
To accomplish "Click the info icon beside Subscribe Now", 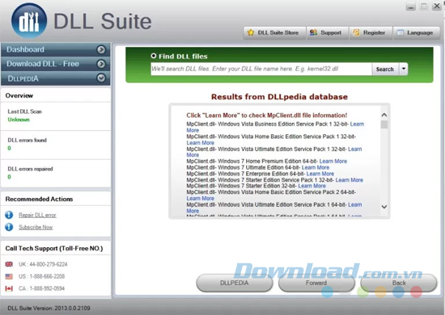I will tap(9, 227).
